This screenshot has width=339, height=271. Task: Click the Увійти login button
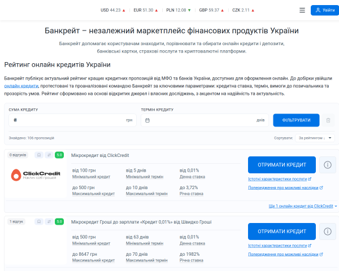coord(325,10)
